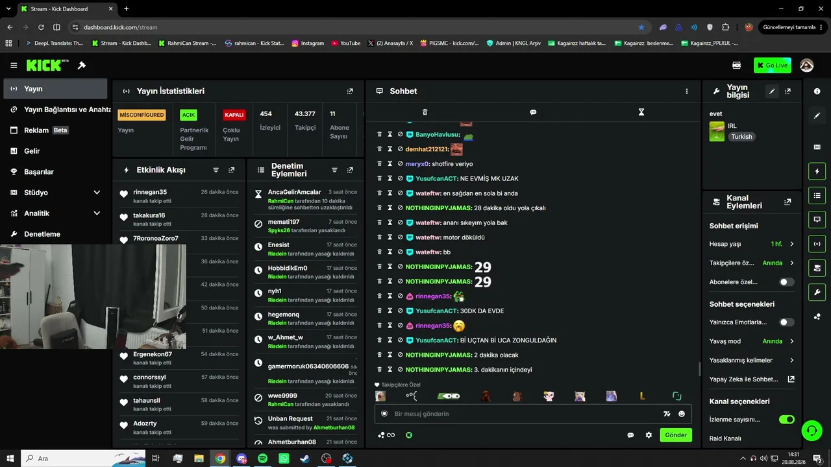This screenshot has width=831, height=467.
Task: Edit stream info with pencil icon in Yayın bilgisi
Action: [772, 91]
